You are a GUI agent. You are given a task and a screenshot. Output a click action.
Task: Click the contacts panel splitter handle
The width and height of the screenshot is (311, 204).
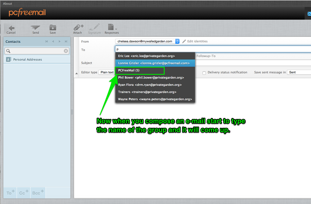72,112
